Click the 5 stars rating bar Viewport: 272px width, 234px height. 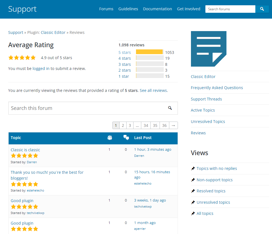[150, 52]
